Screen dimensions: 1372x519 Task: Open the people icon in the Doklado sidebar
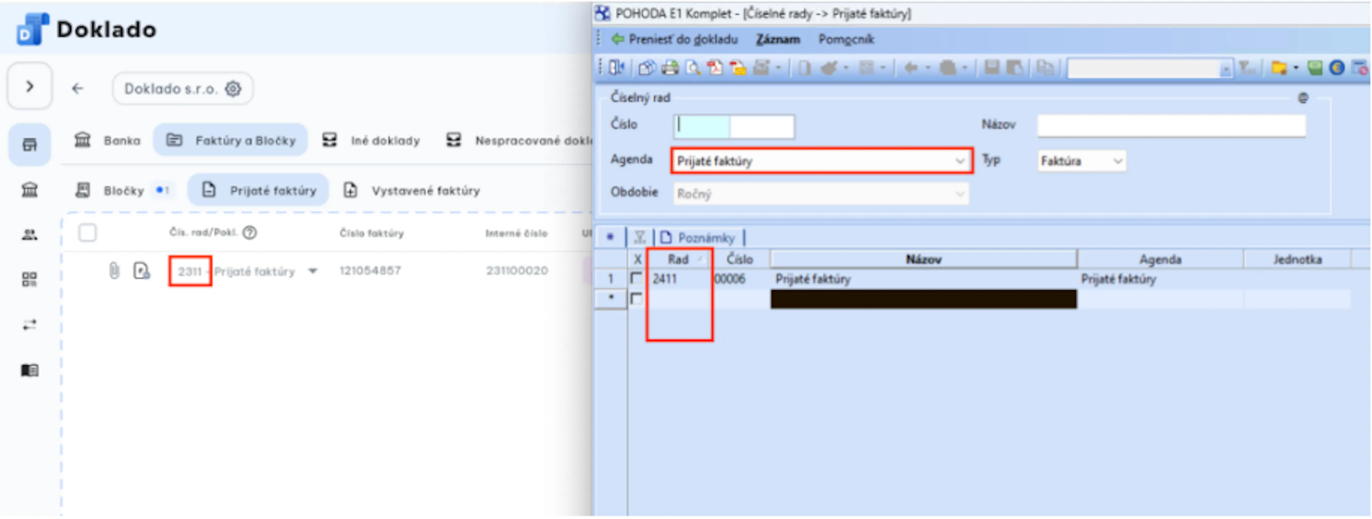[29, 234]
